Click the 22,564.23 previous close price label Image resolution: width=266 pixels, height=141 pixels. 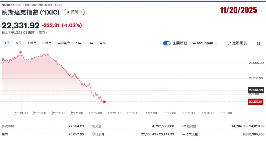tap(256, 90)
